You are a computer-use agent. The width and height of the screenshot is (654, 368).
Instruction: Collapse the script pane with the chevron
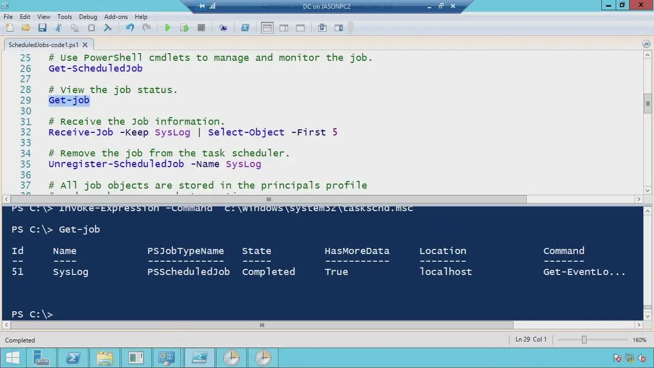pyautogui.click(x=646, y=44)
